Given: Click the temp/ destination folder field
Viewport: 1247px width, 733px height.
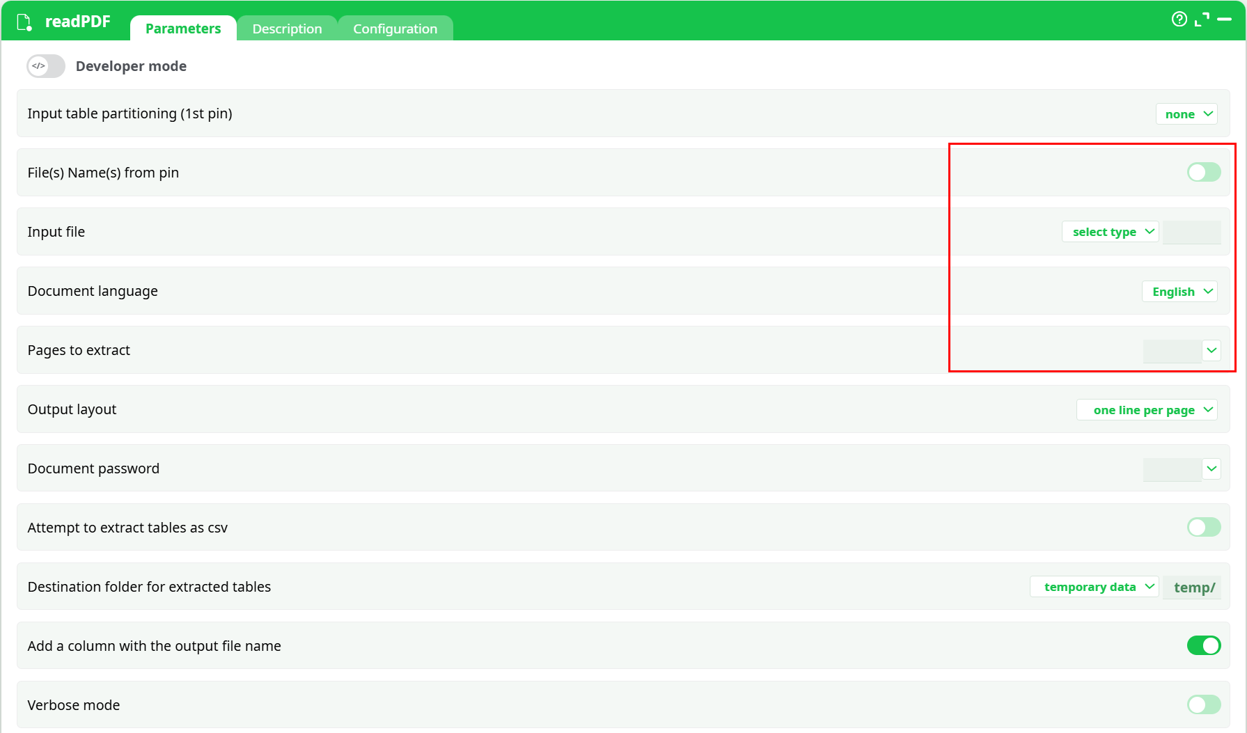Looking at the screenshot, I should pyautogui.click(x=1193, y=587).
